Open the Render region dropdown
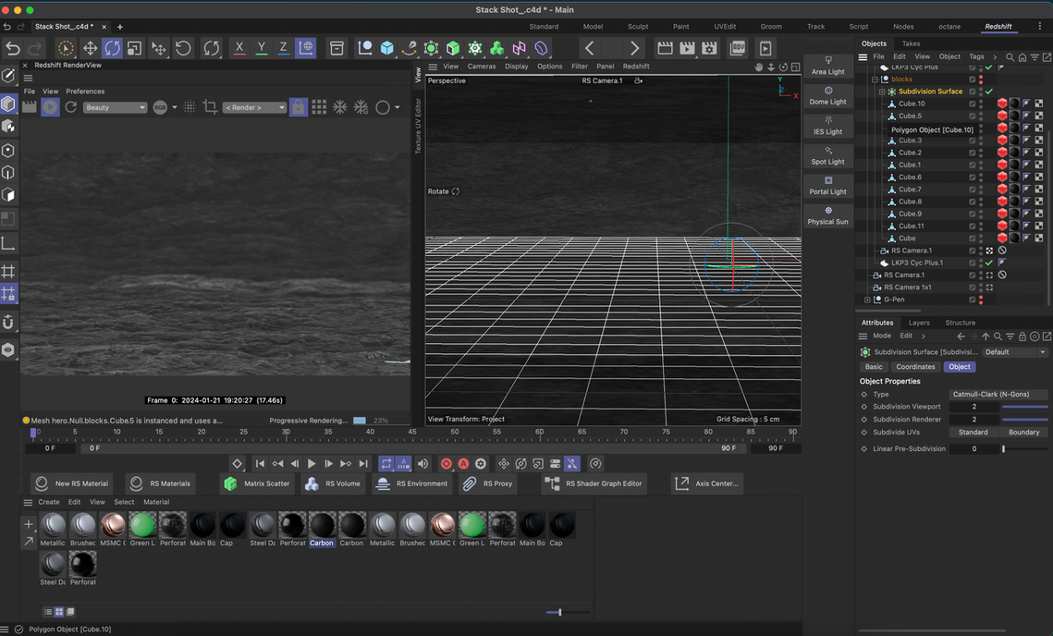1053x636 pixels. coord(254,107)
